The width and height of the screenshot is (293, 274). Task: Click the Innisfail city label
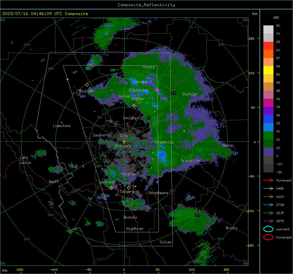coord(131,118)
